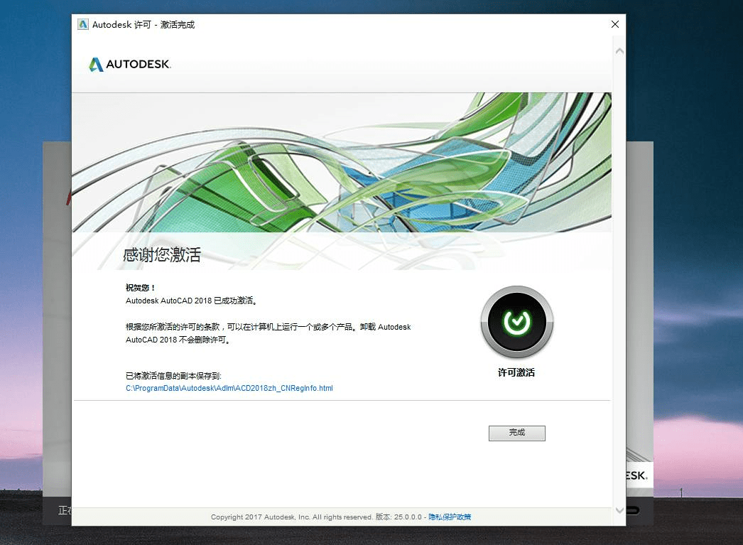Click the scrollbar up chevron
Viewport: 743px width, 545px height.
[619, 49]
